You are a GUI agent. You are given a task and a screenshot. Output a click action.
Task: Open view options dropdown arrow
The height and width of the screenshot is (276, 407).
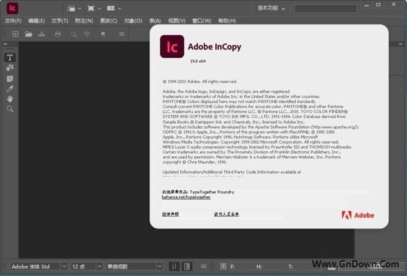coord(80,9)
